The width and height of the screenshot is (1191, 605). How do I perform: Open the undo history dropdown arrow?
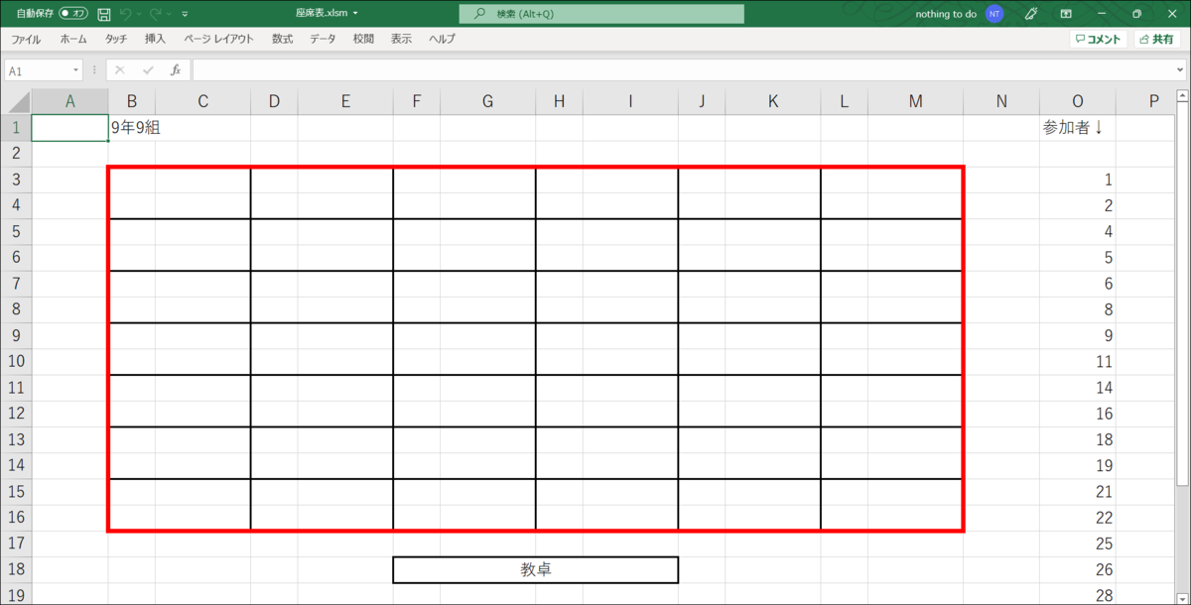(140, 14)
